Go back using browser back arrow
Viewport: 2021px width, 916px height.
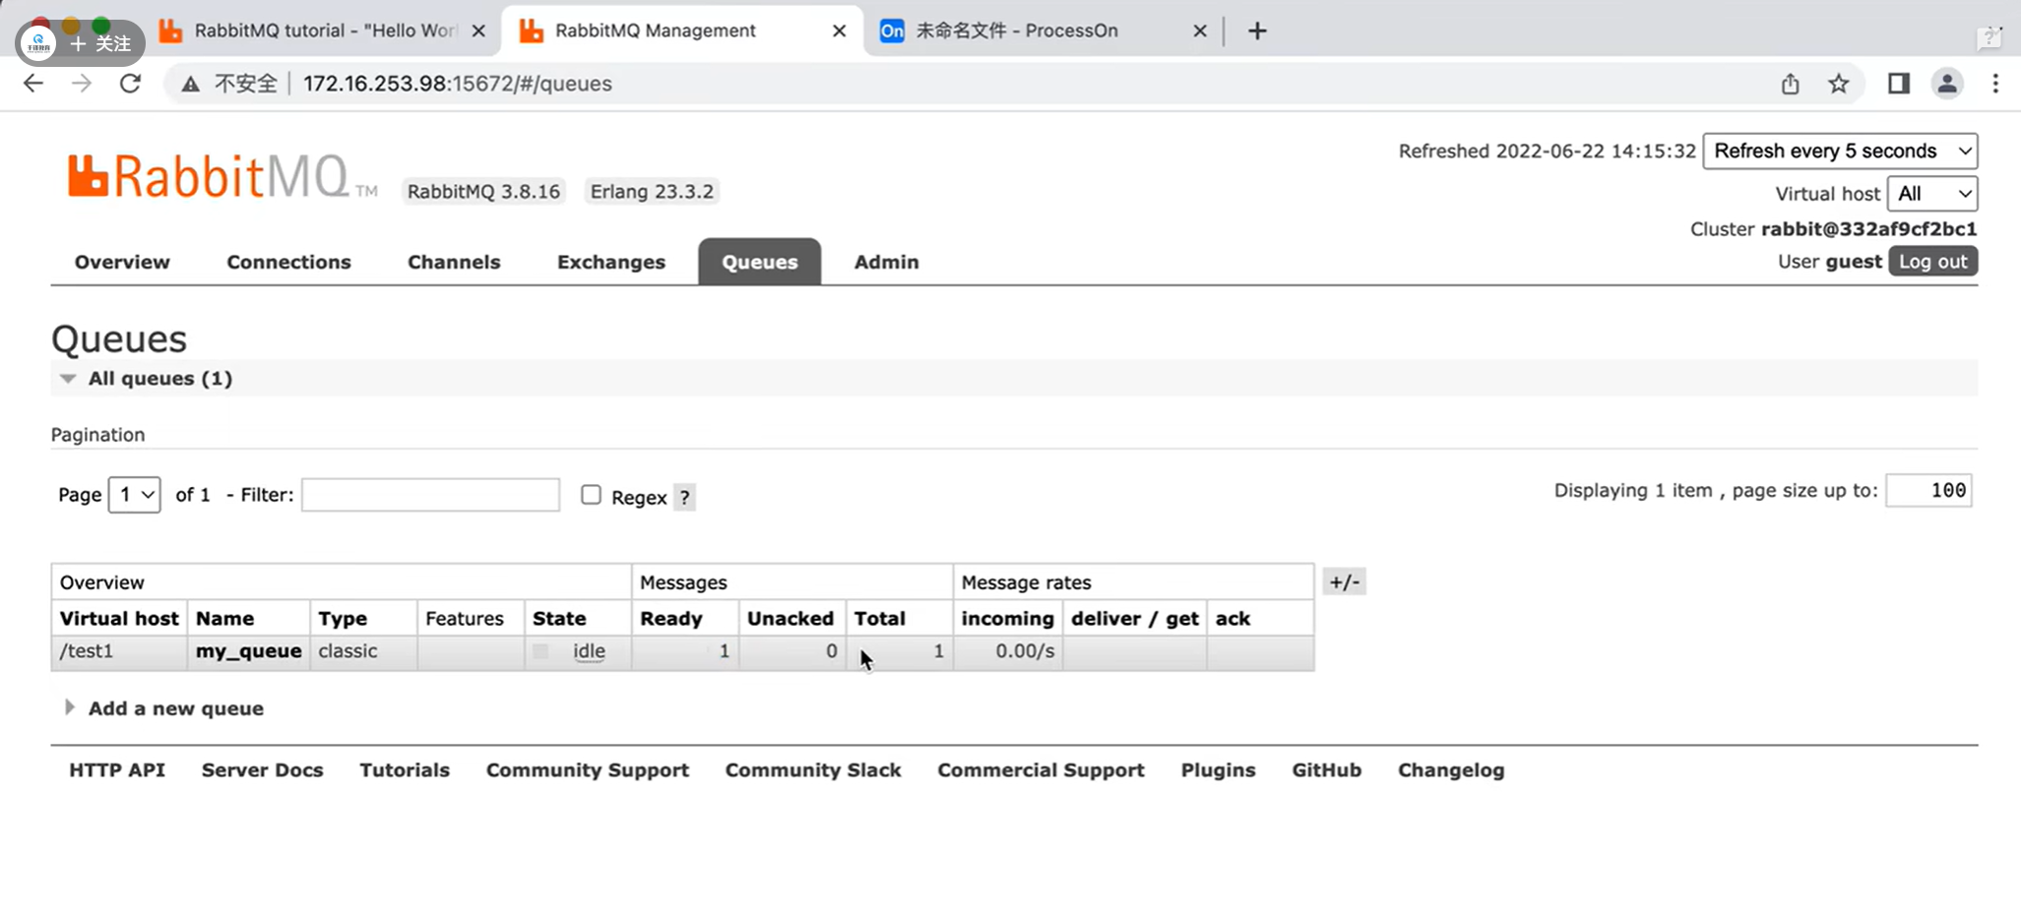point(33,84)
